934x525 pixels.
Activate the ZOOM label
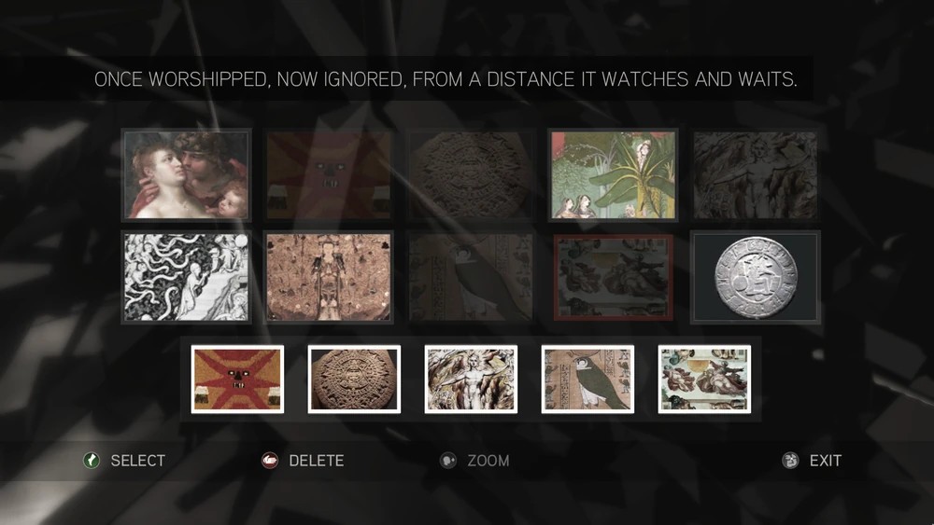click(x=488, y=461)
